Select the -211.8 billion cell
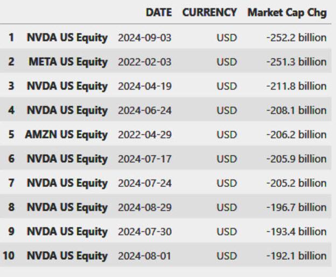 pos(296,86)
